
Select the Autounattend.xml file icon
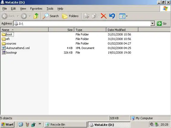click(4, 48)
